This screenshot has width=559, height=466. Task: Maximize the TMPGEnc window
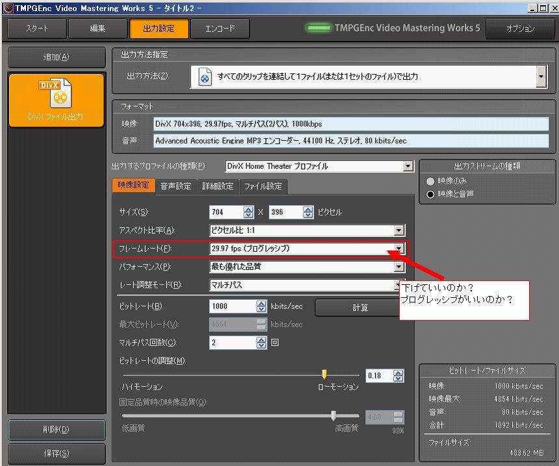[543, 8]
